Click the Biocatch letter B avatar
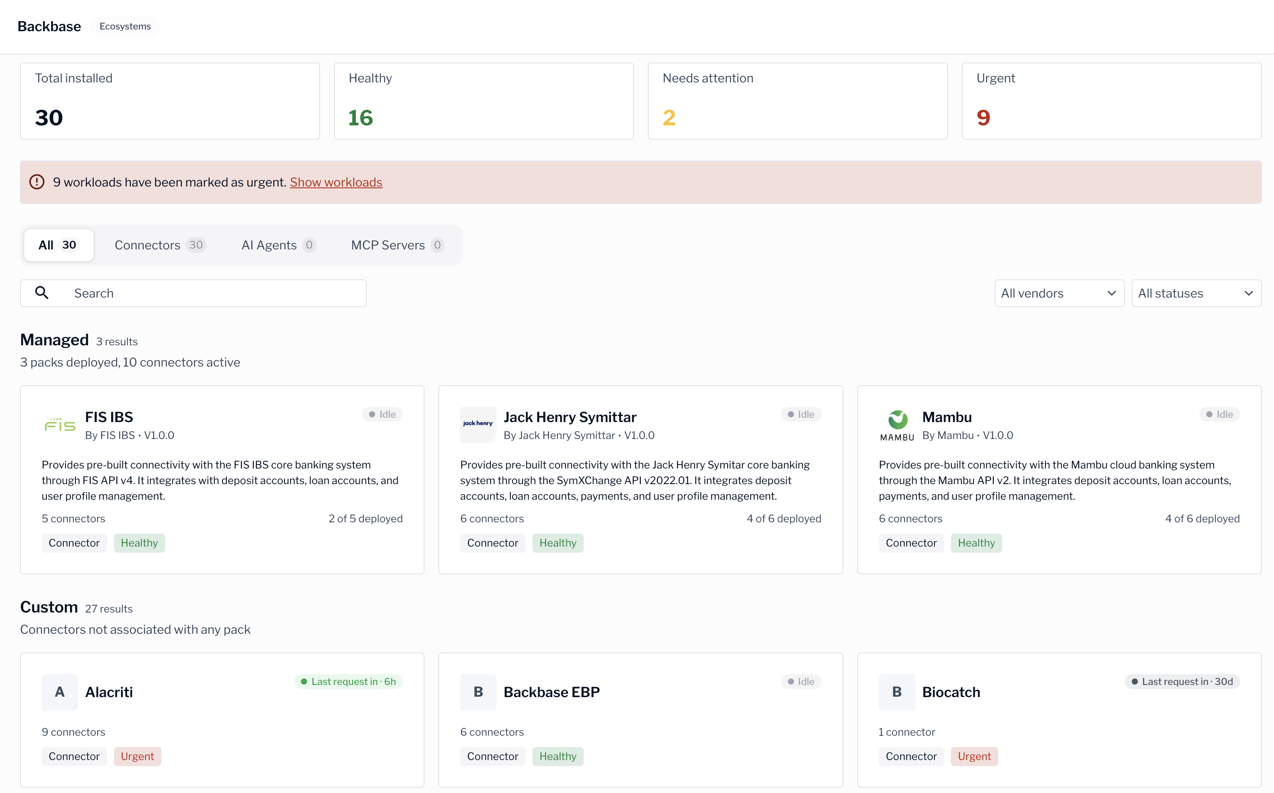This screenshot has width=1274, height=793. coord(897,692)
